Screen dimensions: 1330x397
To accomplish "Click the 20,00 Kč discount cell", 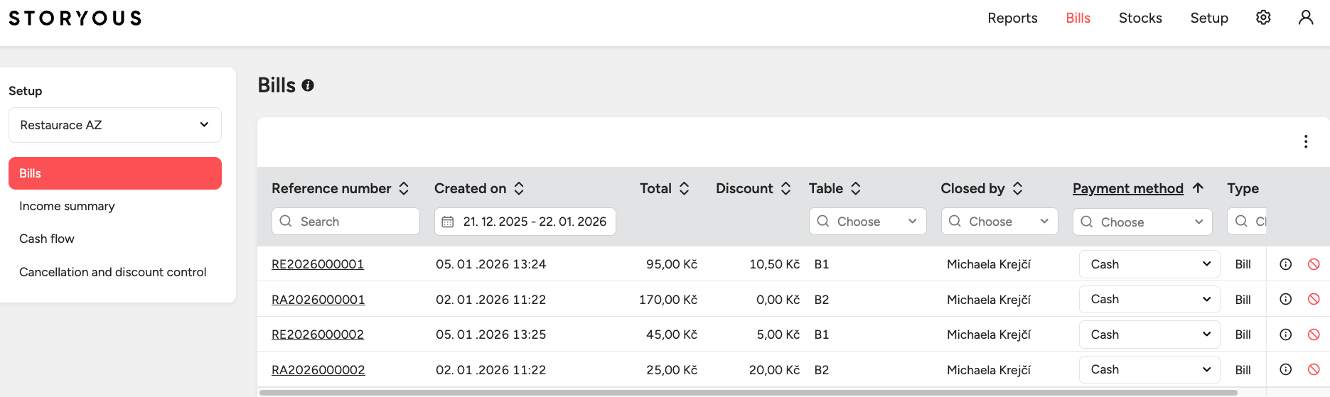I will pos(775,370).
